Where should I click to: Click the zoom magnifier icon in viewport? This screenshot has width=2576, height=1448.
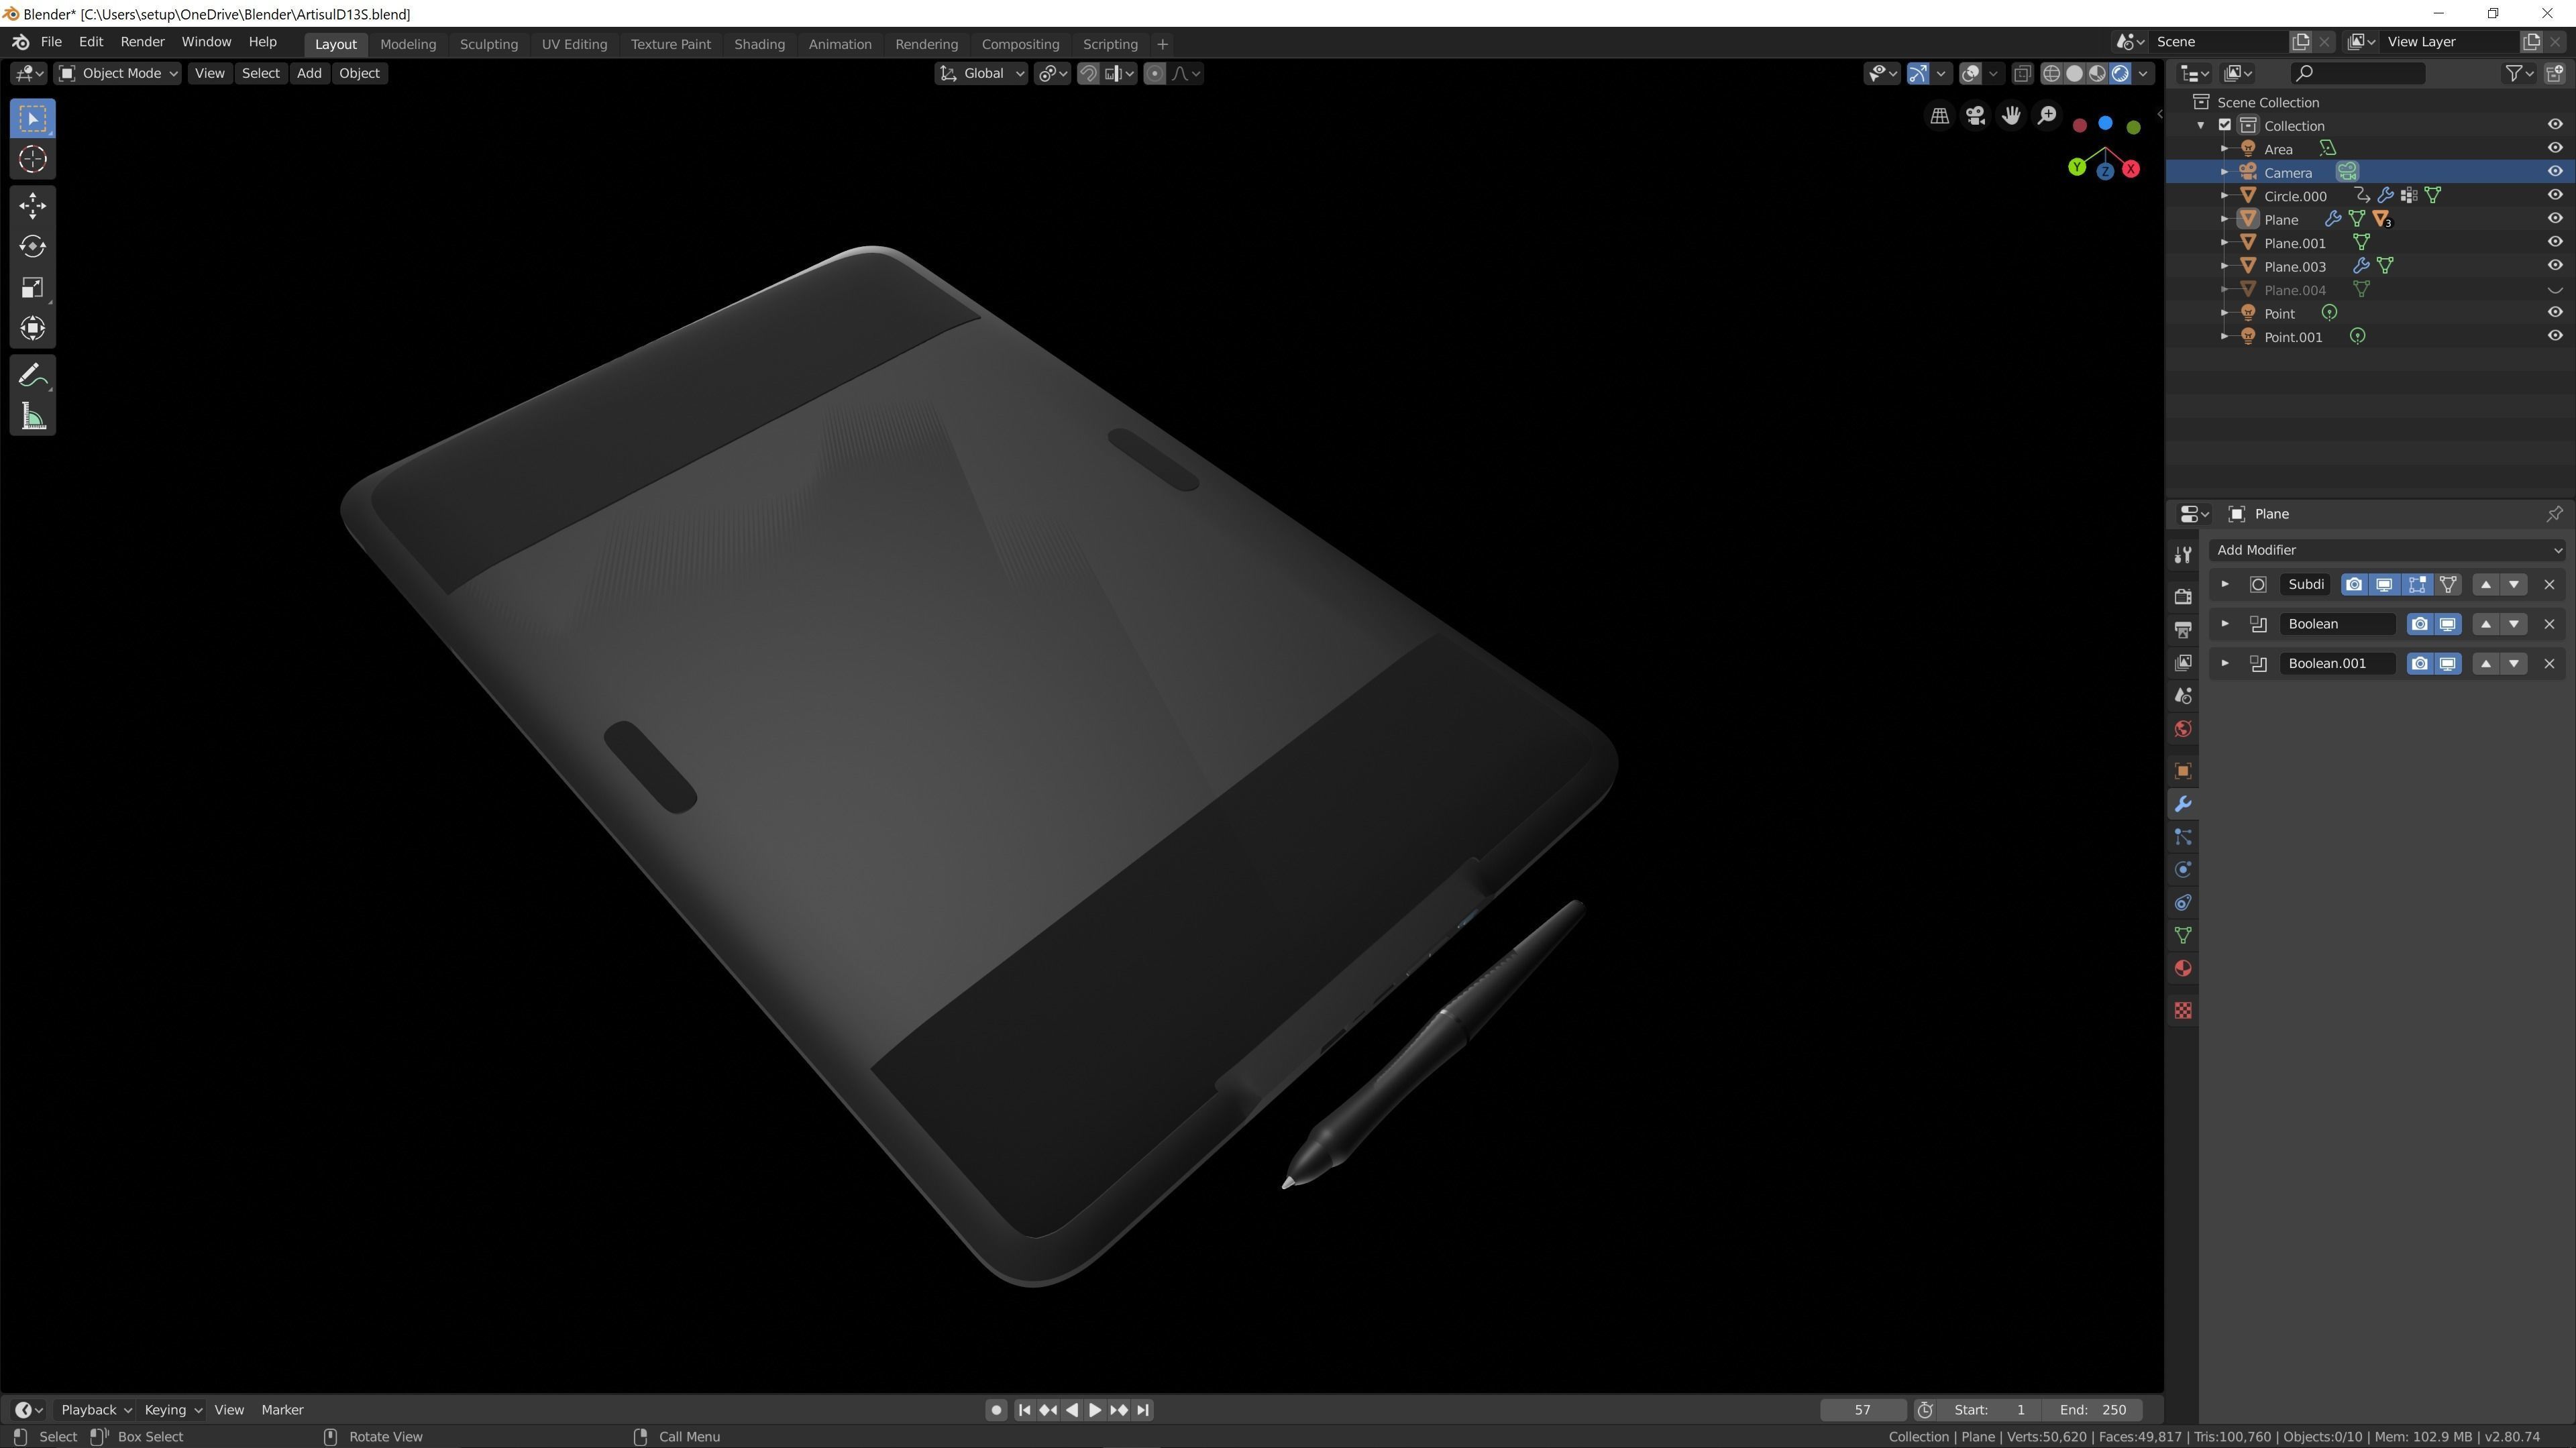click(x=2047, y=116)
